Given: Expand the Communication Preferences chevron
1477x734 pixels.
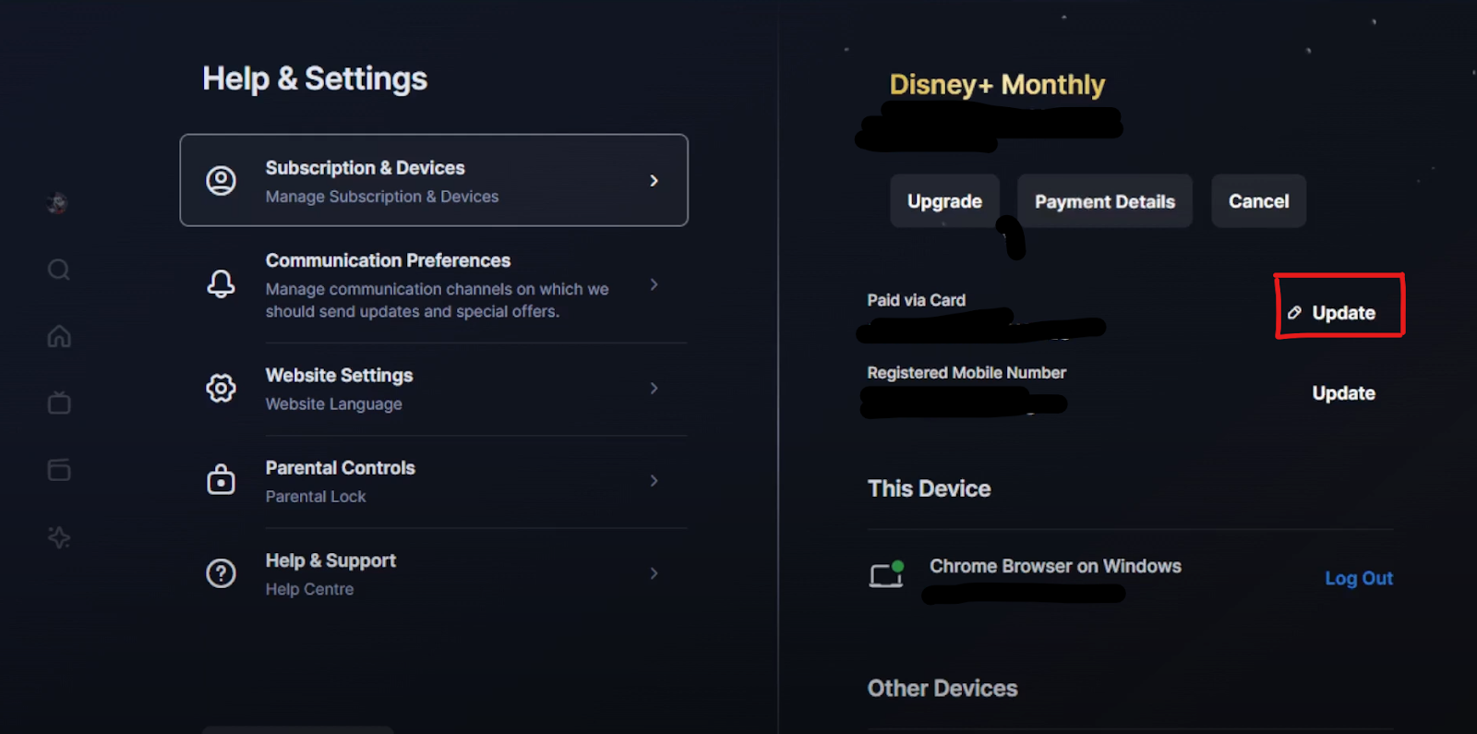Looking at the screenshot, I should [654, 284].
